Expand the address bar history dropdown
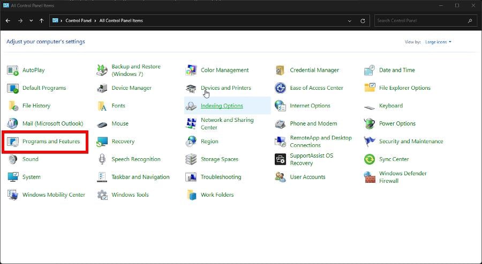 click(x=350, y=21)
